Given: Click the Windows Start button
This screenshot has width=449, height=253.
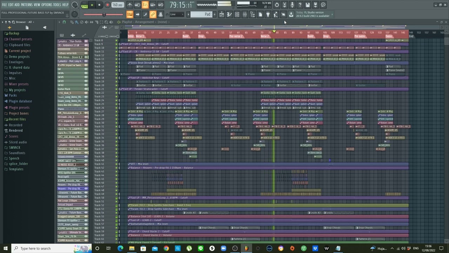Looking at the screenshot, I should (x=5, y=248).
